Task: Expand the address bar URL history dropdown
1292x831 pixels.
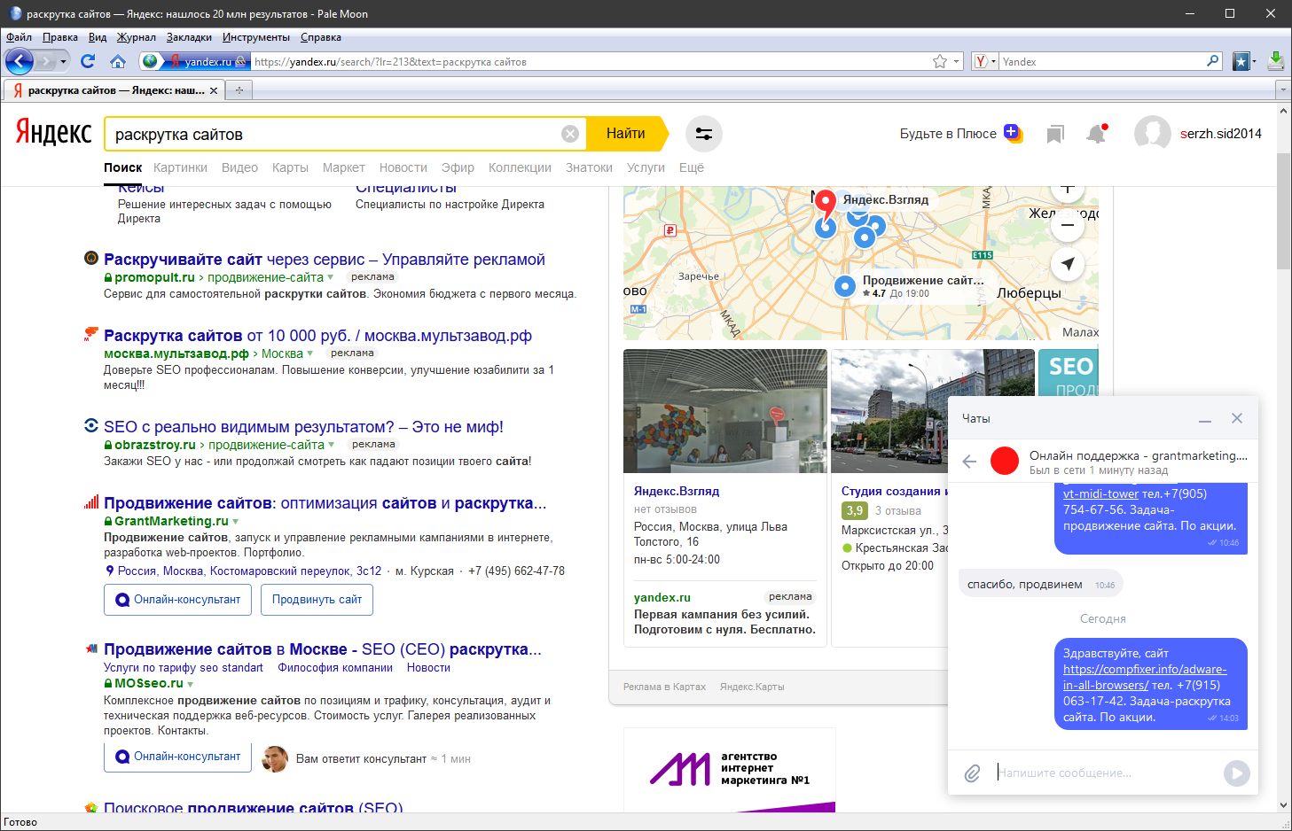Action: [956, 61]
